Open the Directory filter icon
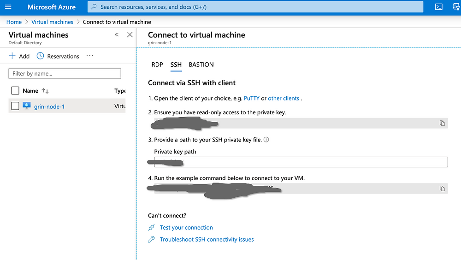Image resolution: width=461 pixels, height=260 pixels. pyautogui.click(x=456, y=7)
